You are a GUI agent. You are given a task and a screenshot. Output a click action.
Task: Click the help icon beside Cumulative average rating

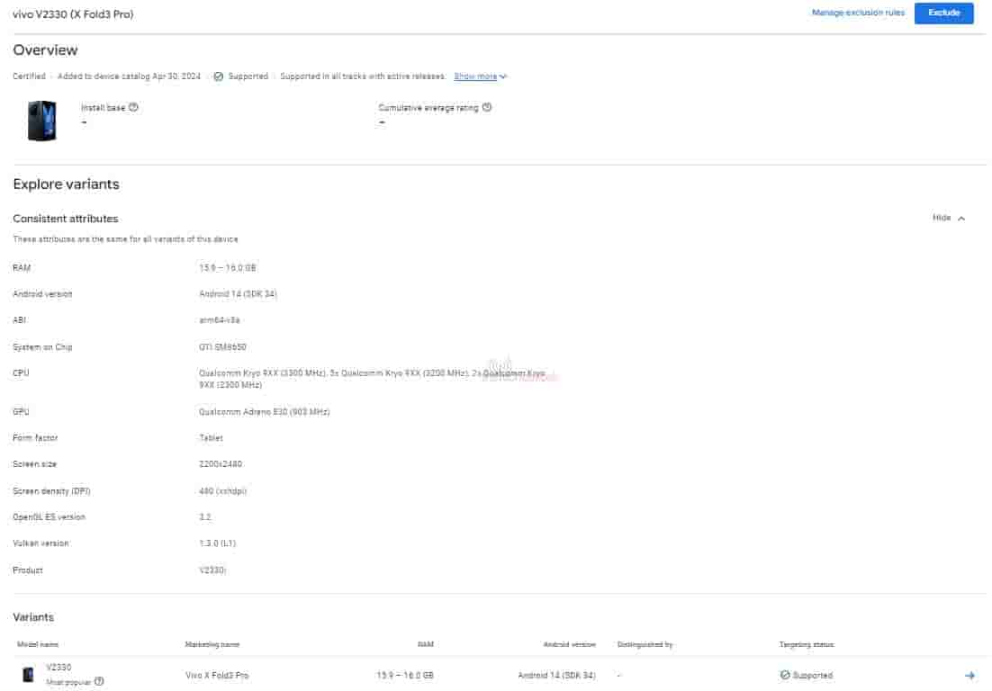pos(487,107)
